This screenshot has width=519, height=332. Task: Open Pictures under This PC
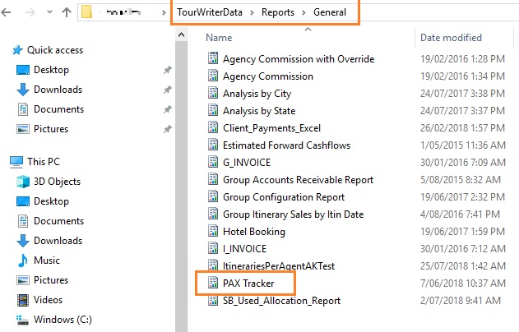point(51,280)
